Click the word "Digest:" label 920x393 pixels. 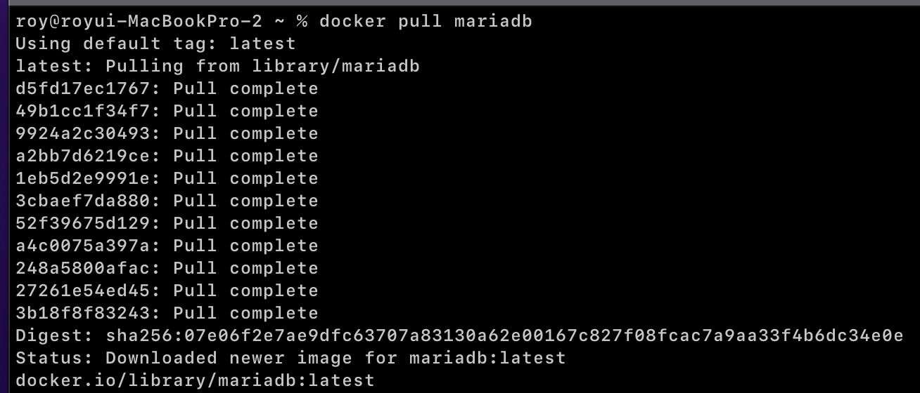pyautogui.click(x=55, y=335)
